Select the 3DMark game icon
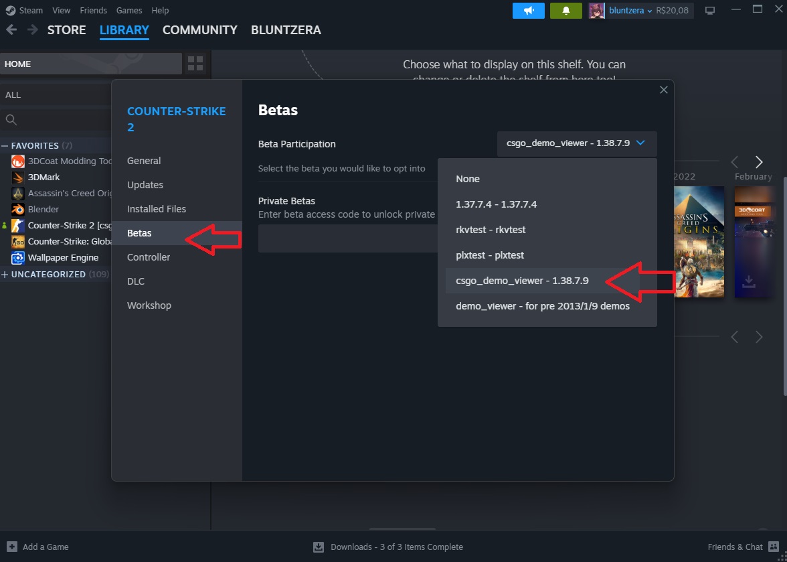Screen dimensions: 787x562 [17, 178]
